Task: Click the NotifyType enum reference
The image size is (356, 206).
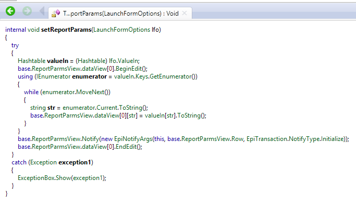Action: pyautogui.click(x=304, y=139)
